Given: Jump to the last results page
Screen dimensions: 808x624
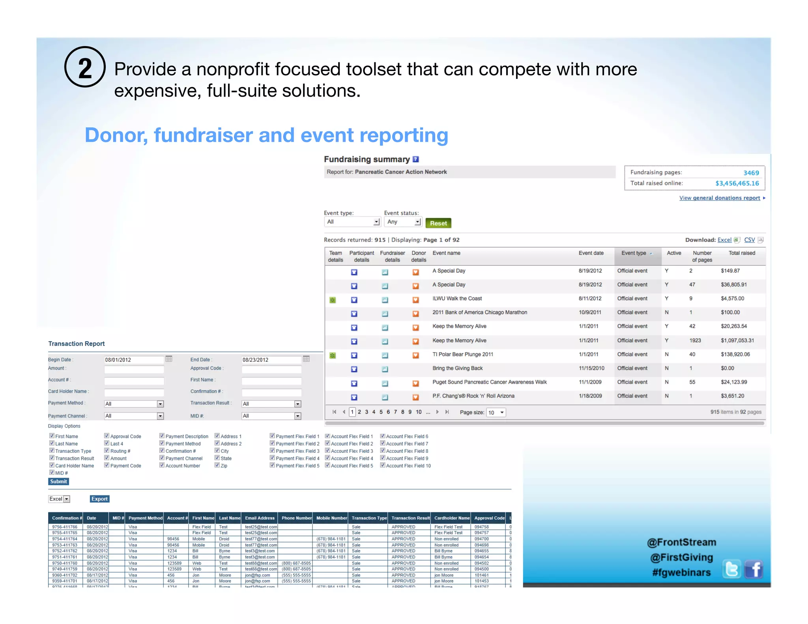Looking at the screenshot, I should 447,412.
